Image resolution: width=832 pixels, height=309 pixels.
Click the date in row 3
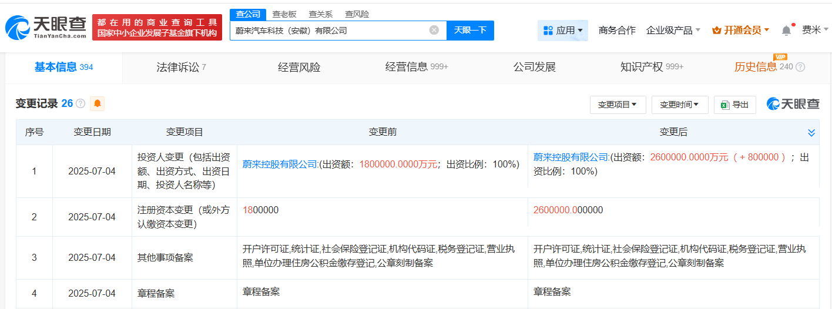coord(92,257)
